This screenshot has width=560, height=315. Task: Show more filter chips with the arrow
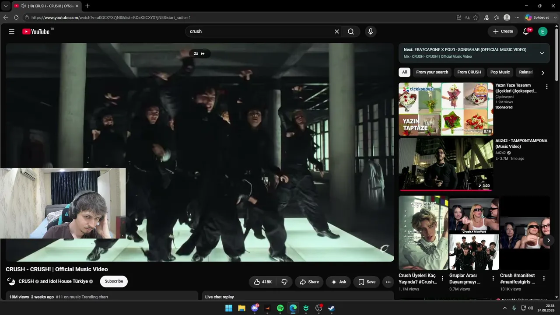point(543,73)
